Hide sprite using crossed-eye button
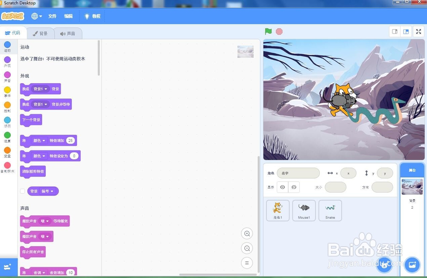This screenshot has width=427, height=278. click(x=294, y=187)
